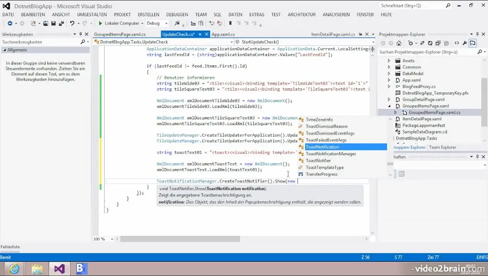The width and height of the screenshot is (488, 276).
Task: Open the DEBUGGEN menu
Action: click(x=177, y=15)
